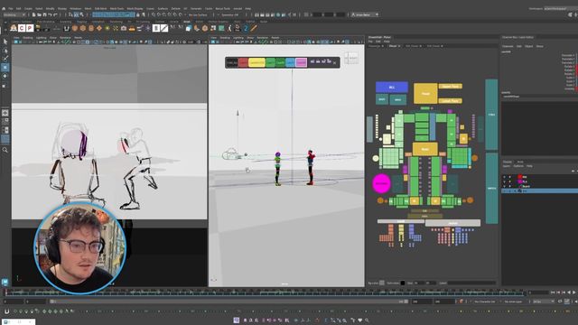Open the Deform menu

pyautogui.click(x=176, y=8)
